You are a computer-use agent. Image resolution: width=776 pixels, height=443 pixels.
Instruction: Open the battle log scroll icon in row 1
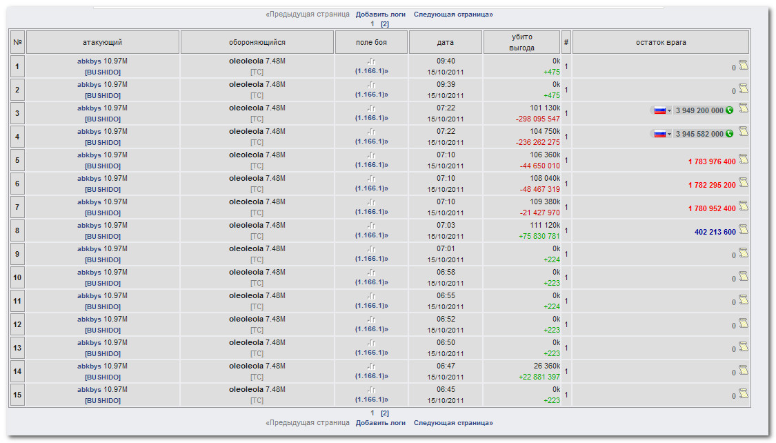click(744, 66)
